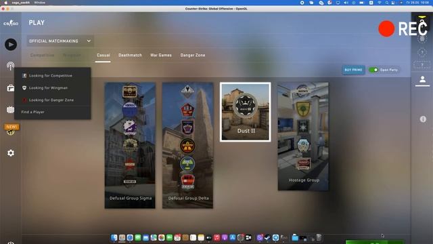
Task: Expand the Official Matchmaking dropdown
Action: coord(60,41)
